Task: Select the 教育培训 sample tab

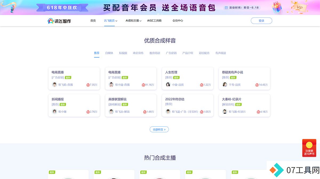Action: tap(155, 53)
